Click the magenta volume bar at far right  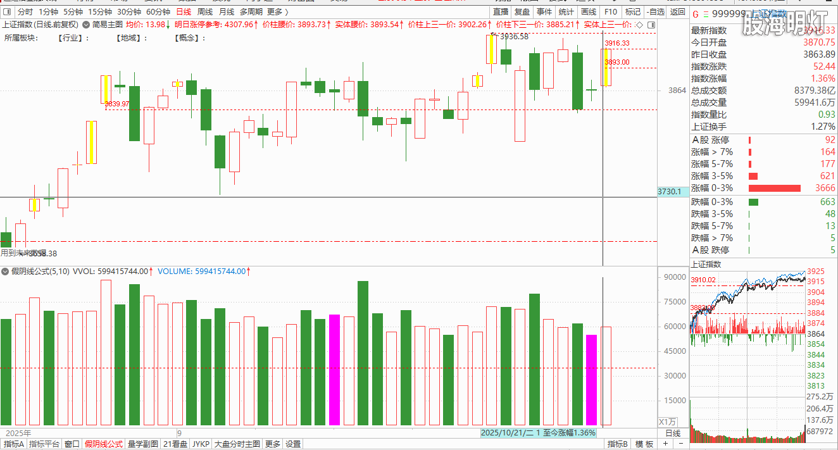tap(591, 380)
